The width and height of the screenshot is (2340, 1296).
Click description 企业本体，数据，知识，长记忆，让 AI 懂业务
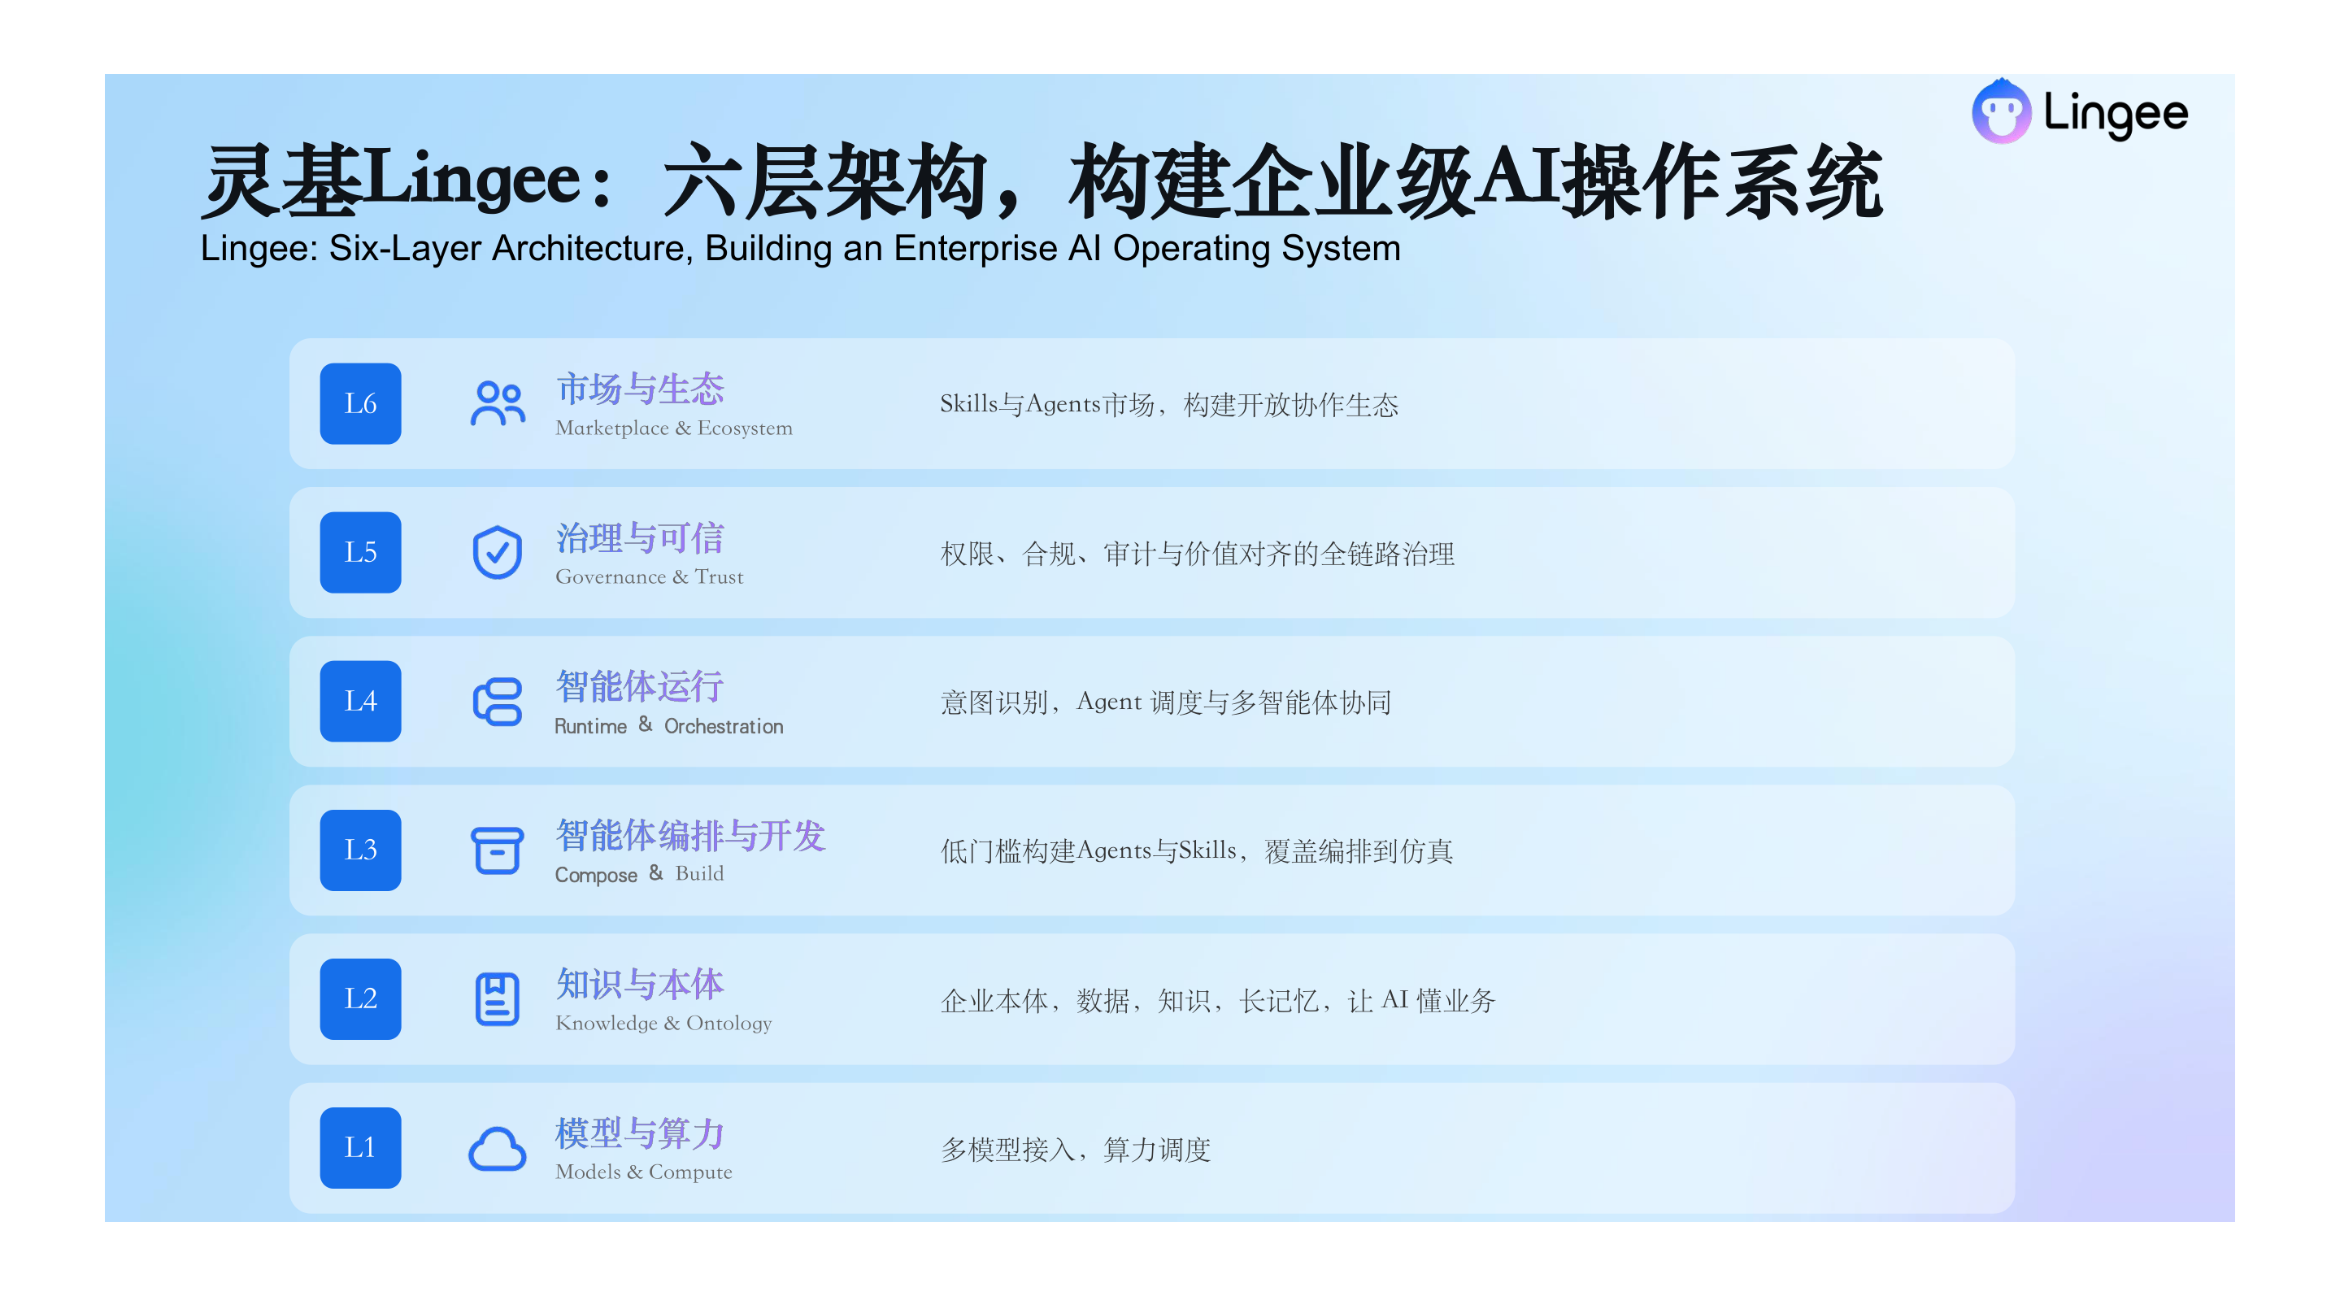tap(1217, 1000)
